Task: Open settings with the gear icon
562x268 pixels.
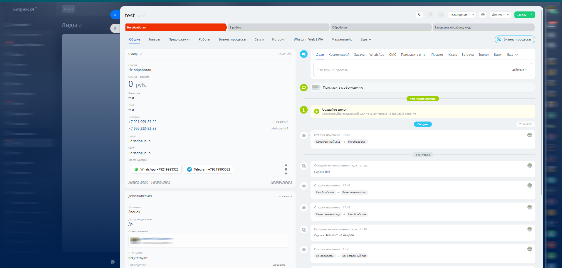Action: pos(483,15)
